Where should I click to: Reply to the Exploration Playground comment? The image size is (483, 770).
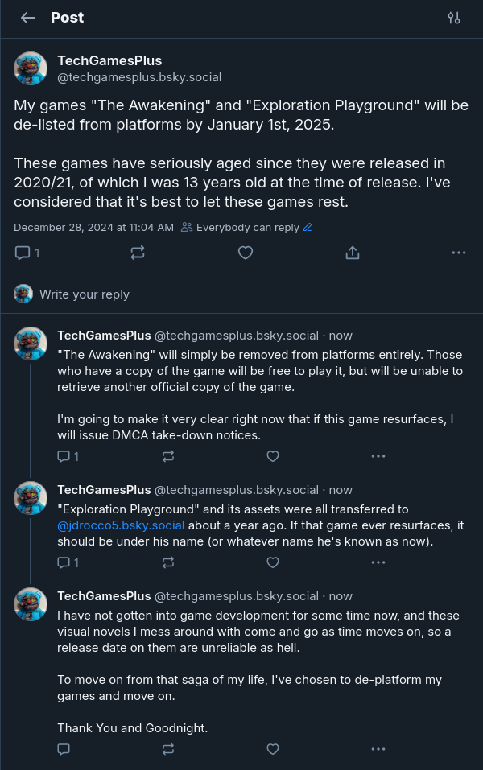point(64,562)
